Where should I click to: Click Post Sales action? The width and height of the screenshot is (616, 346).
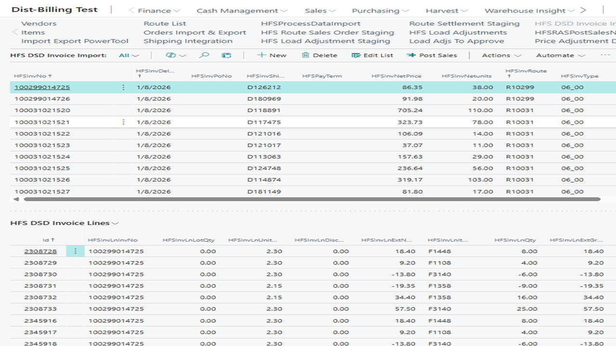[432, 55]
